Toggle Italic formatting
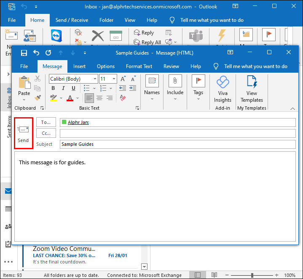 pos(64,88)
